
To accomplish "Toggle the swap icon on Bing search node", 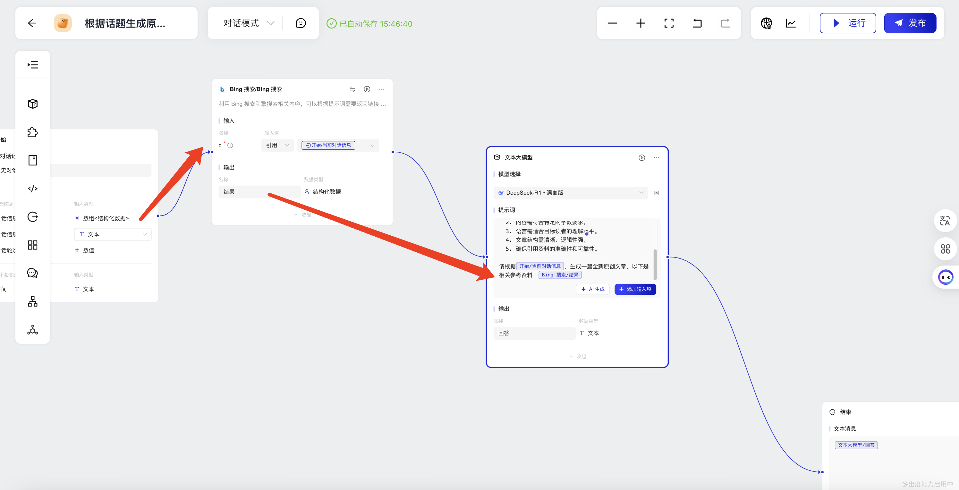I will 352,89.
